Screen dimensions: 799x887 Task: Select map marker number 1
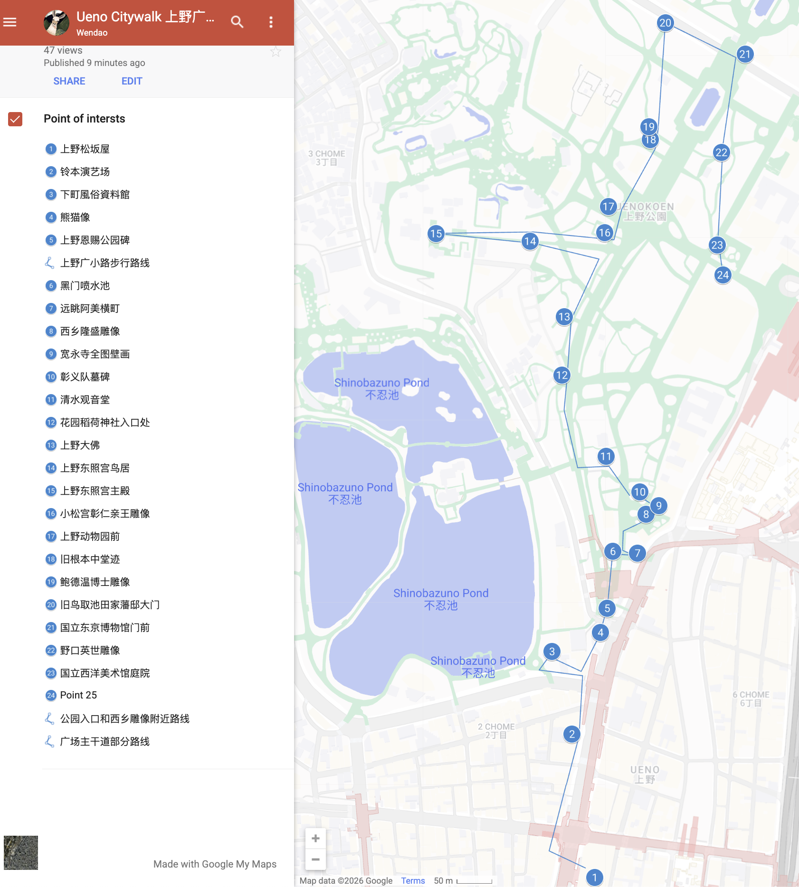594,878
